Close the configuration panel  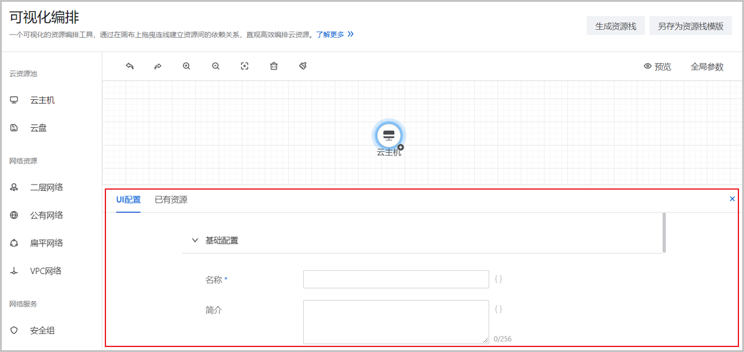click(x=732, y=199)
